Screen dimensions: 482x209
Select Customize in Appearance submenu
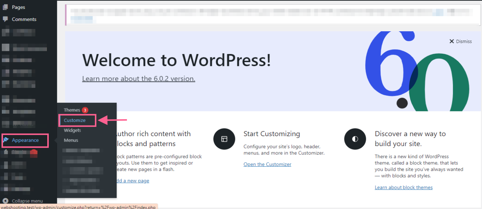pyautogui.click(x=75, y=120)
